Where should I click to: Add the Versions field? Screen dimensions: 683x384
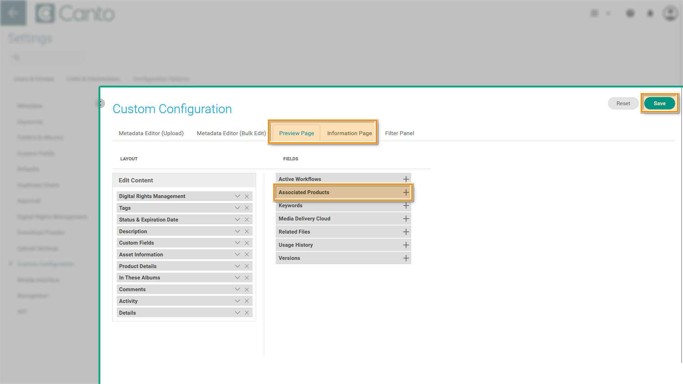406,258
